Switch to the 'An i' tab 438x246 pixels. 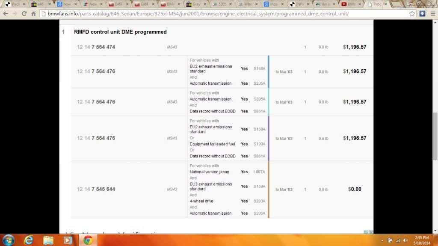[x=326, y=4]
